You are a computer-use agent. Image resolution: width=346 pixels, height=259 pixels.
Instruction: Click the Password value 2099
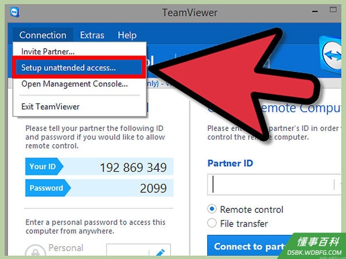(x=153, y=188)
